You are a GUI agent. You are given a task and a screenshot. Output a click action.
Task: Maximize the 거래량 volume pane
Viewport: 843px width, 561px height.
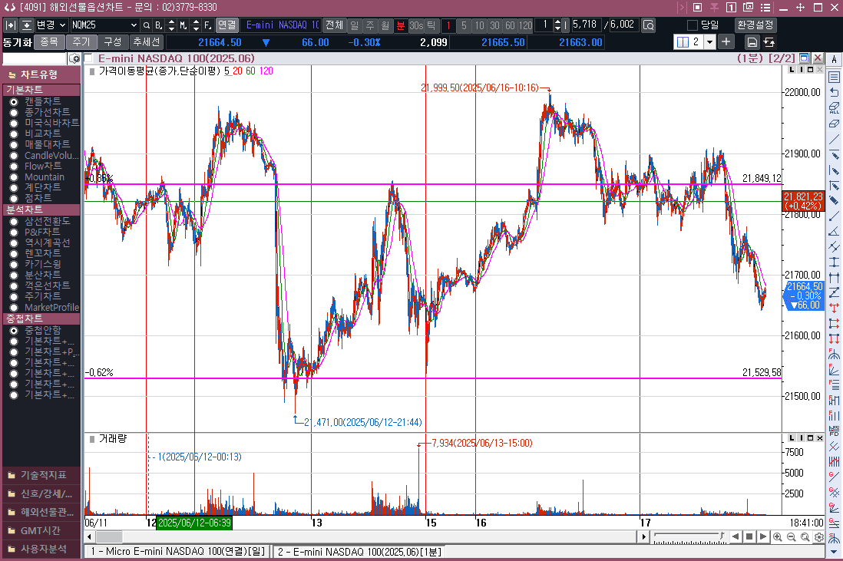(x=810, y=438)
